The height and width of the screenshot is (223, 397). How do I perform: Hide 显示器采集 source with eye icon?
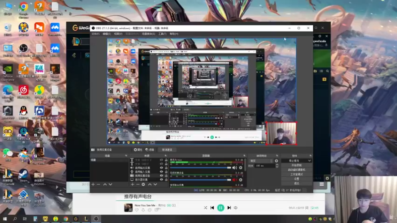pyautogui.click(x=161, y=179)
